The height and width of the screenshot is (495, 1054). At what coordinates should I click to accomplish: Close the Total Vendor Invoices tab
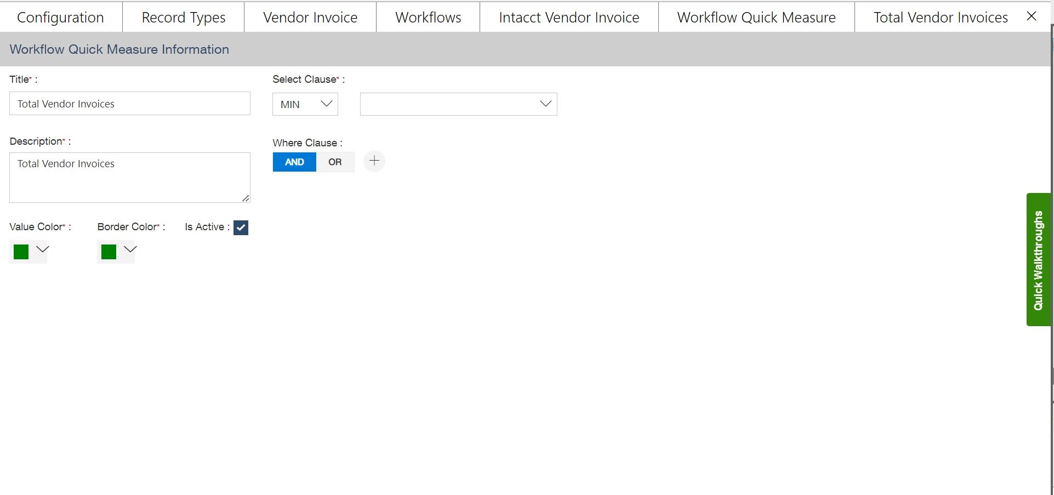coord(1031,16)
